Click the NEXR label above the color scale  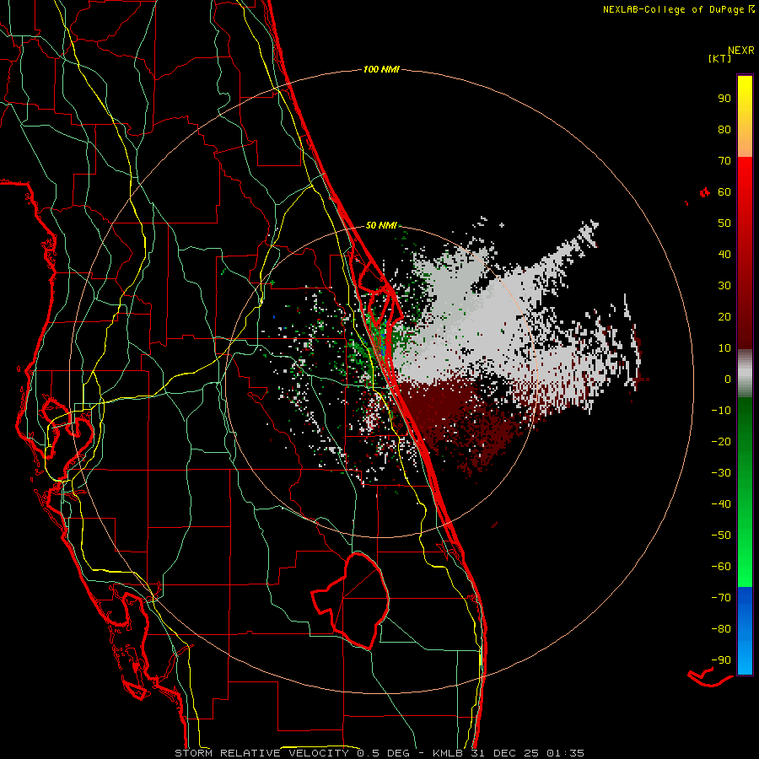pos(740,51)
